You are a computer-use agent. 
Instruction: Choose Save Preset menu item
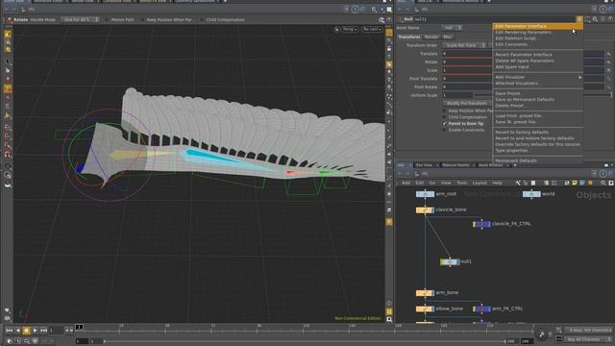(538, 94)
